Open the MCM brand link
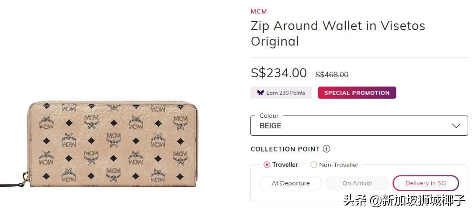 pos(259,11)
